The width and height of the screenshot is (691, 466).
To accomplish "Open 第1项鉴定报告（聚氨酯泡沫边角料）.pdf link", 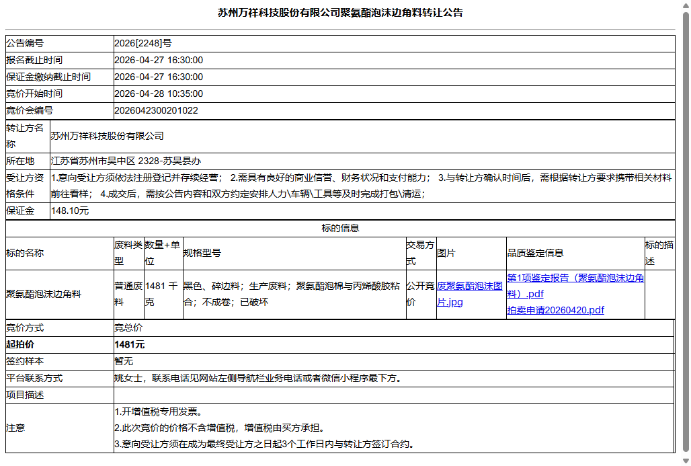I will (x=575, y=286).
